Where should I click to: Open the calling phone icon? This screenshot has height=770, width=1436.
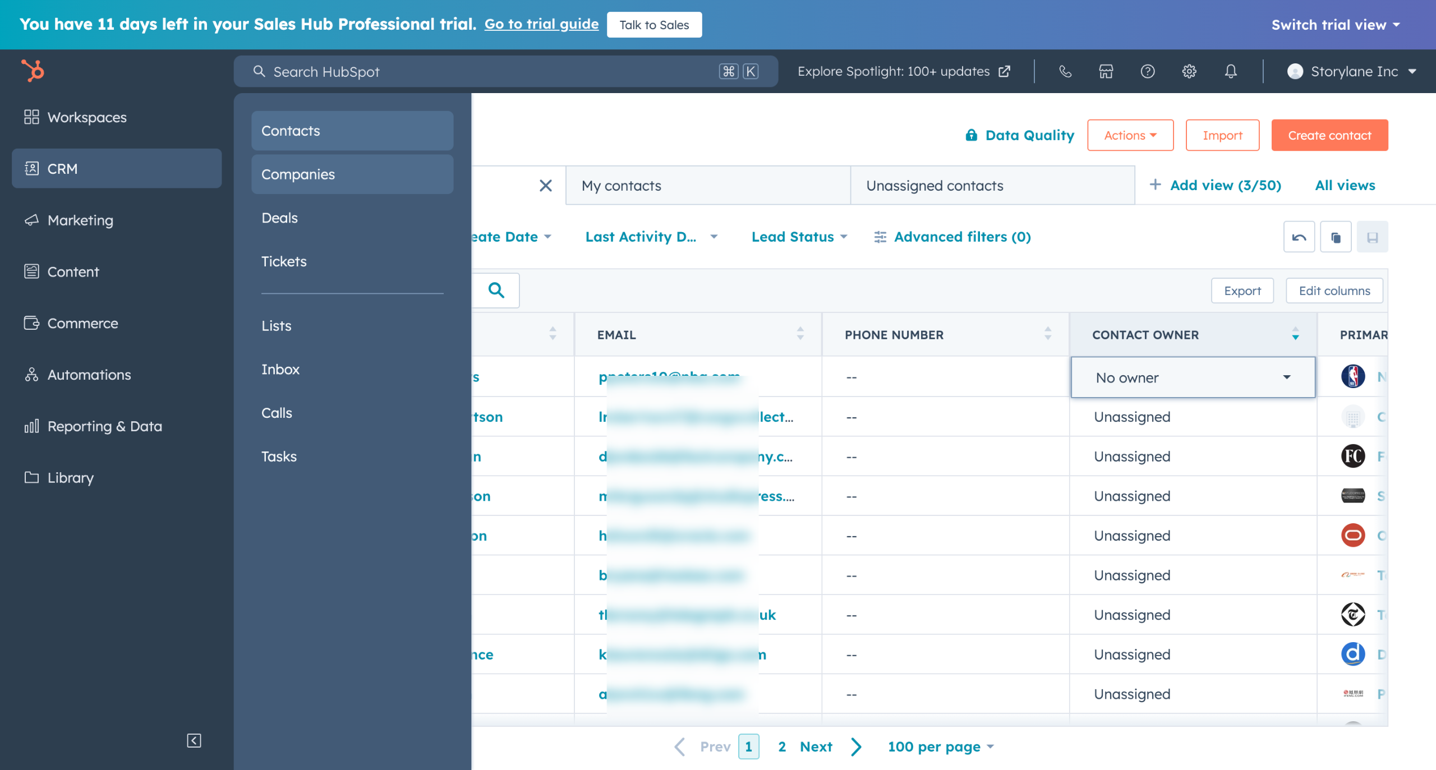tap(1065, 71)
